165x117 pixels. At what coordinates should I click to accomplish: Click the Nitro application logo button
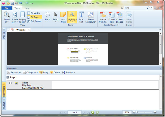3,3
